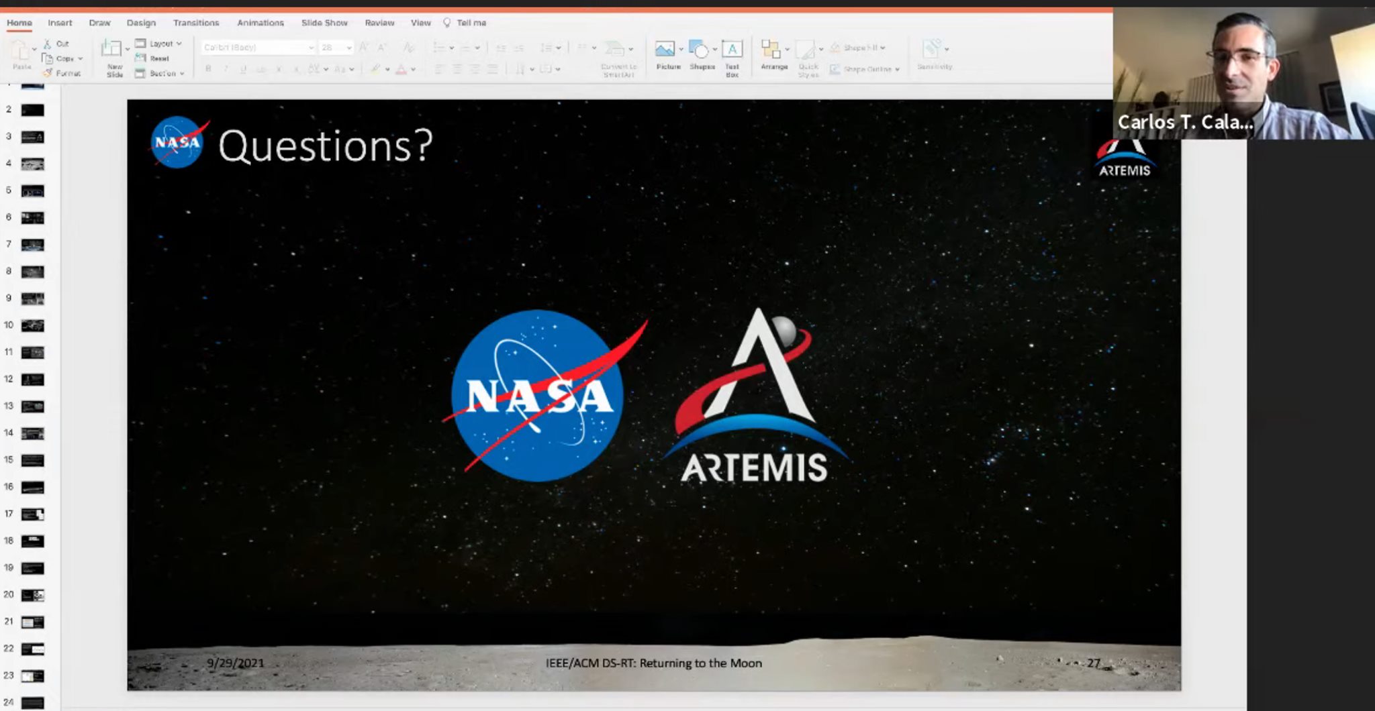Switch to the Slide Show tab
This screenshot has height=711, width=1375.
coord(324,23)
